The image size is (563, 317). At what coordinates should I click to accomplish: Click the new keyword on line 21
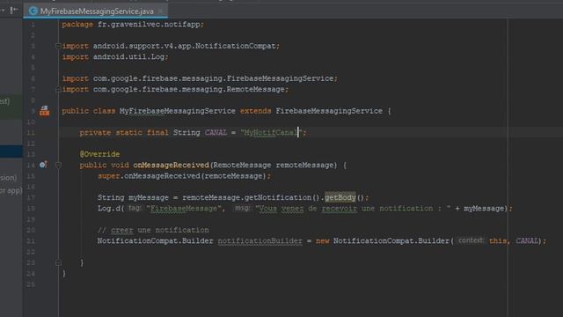323,240
